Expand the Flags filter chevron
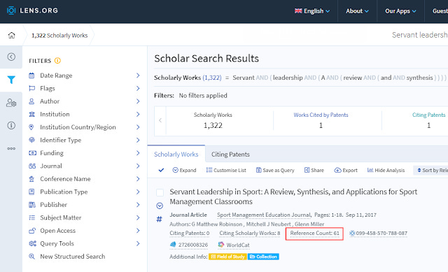This screenshot has height=272, width=448. 138,88
